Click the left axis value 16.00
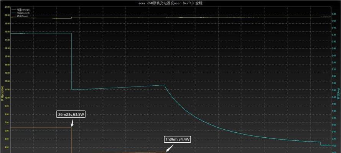The height and width of the screenshot is (153, 341). (7, 48)
